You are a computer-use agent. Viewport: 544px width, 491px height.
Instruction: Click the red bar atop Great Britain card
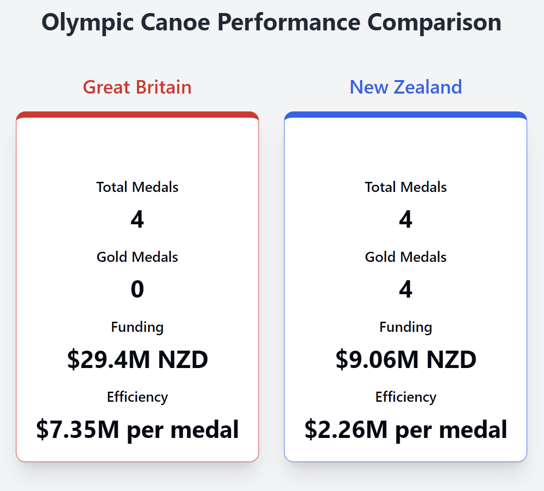137,115
